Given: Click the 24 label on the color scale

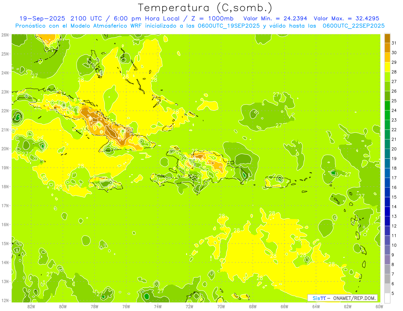Looking at the screenshot, I should (394, 110).
